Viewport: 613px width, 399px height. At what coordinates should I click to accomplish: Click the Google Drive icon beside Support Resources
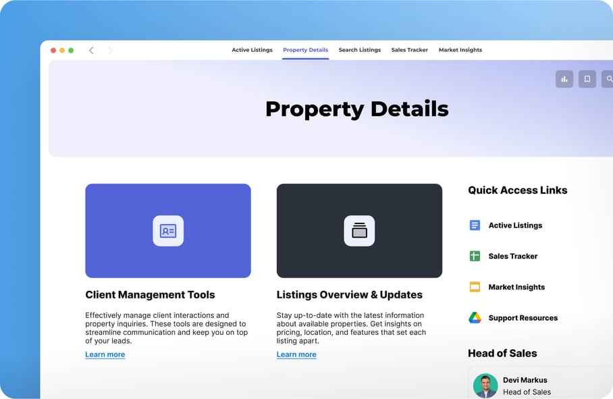475,318
